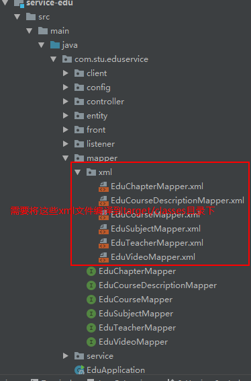Click the src folder icon
This screenshot has width=251, height=381.
coord(31,17)
